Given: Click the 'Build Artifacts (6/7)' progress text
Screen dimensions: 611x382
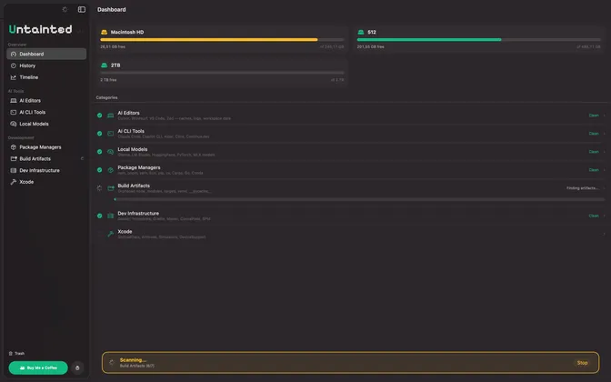Looking at the screenshot, I should tap(136, 366).
